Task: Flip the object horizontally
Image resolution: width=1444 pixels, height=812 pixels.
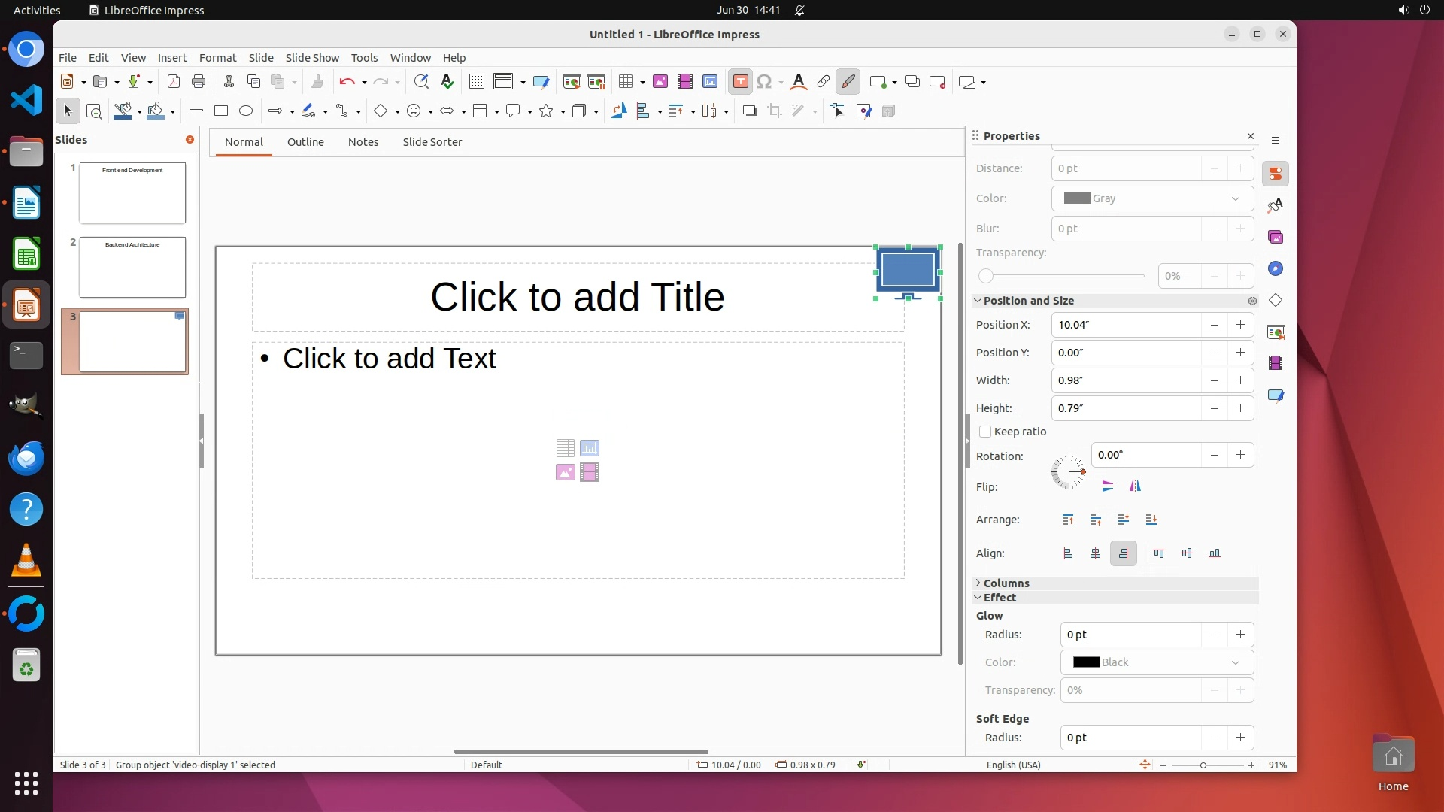Action: click(1135, 486)
